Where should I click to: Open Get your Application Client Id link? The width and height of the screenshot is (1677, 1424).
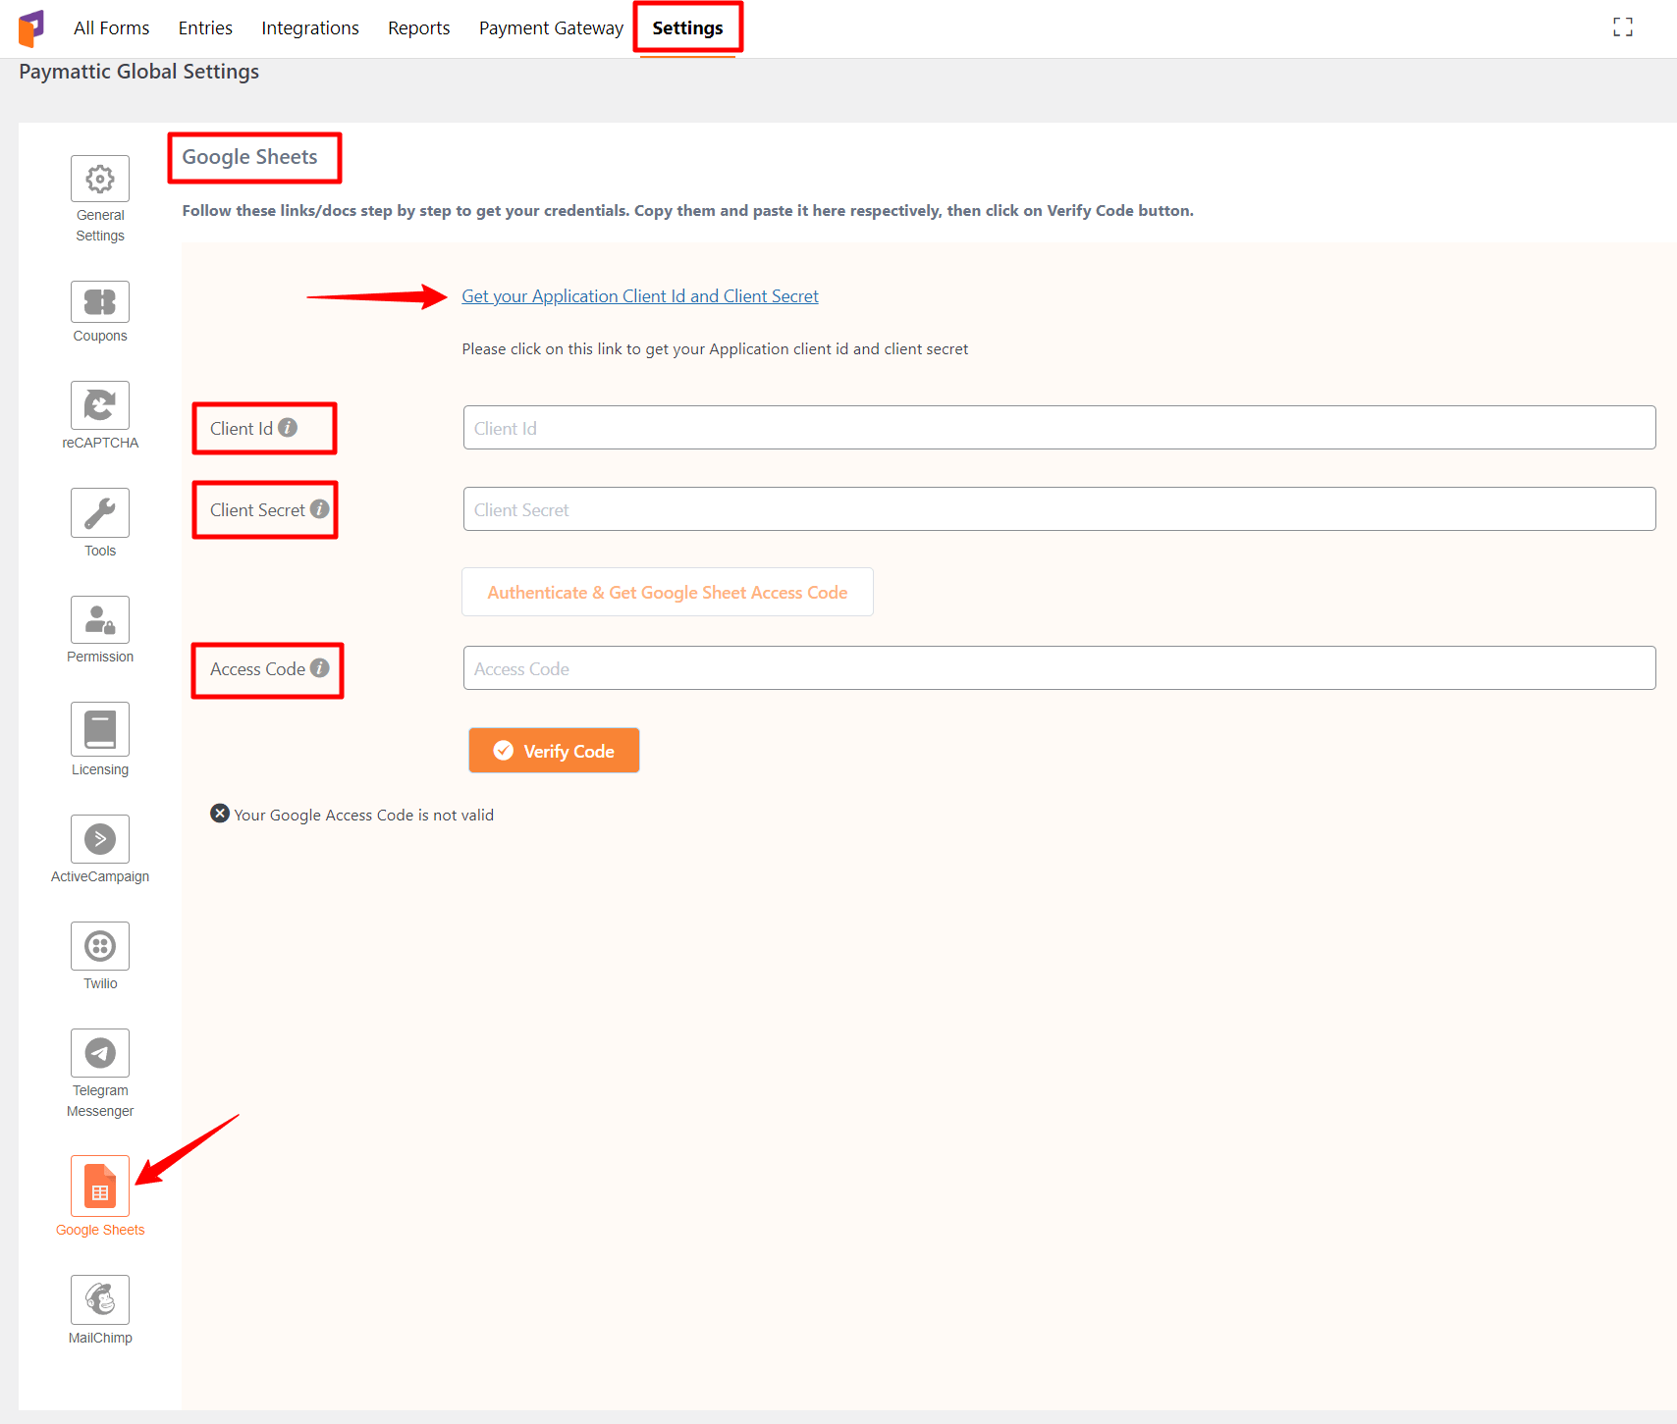coord(640,296)
